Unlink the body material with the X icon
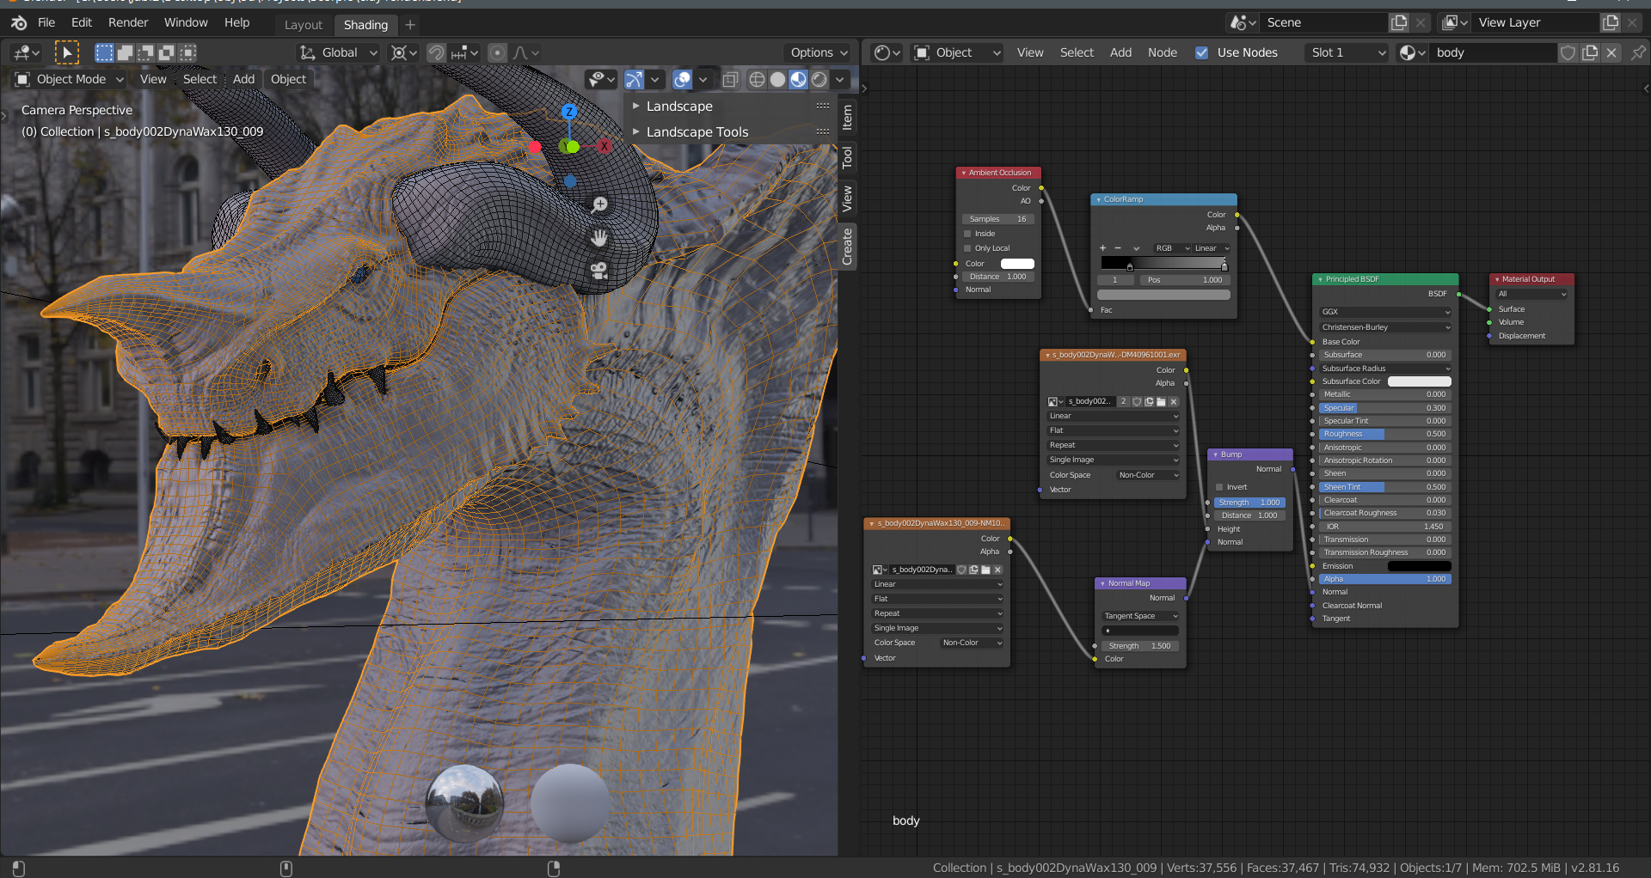Viewport: 1651px width, 878px height. pos(1612,52)
